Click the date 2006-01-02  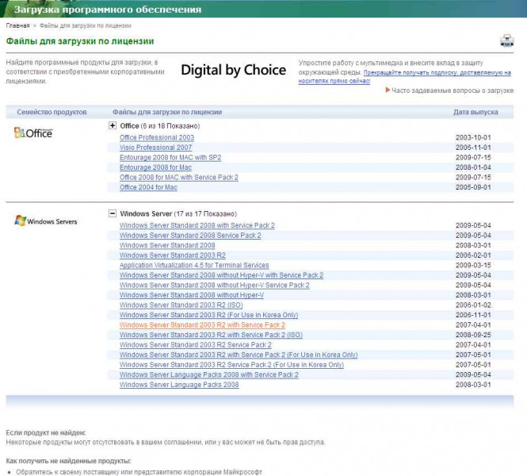pos(473,305)
